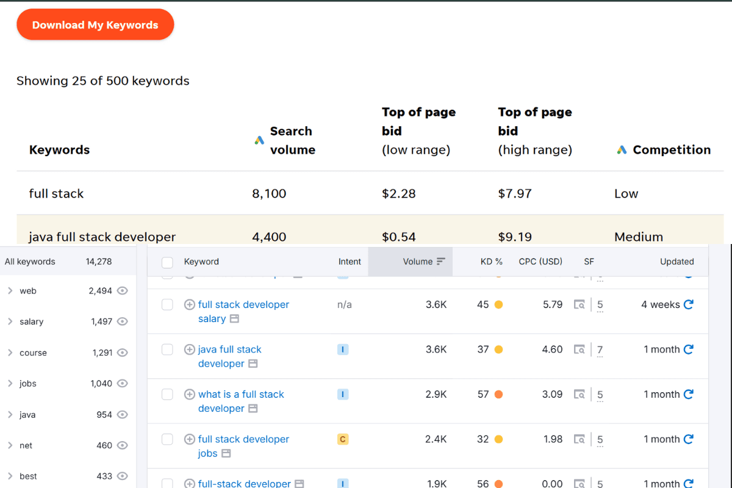Sort by the CPC (USD) column header

tap(540, 262)
